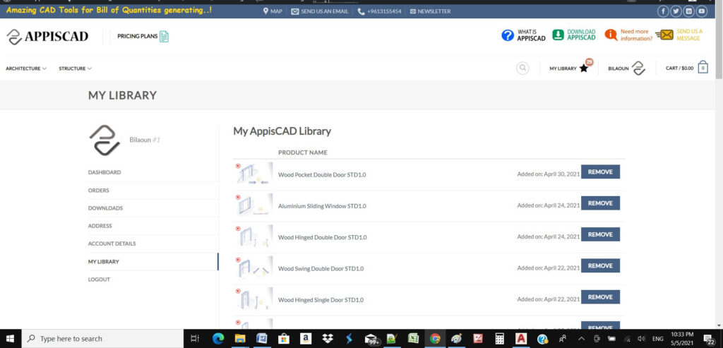723x348 pixels.
Task: Open AutoCAD from taskbar
Action: pos(522,339)
